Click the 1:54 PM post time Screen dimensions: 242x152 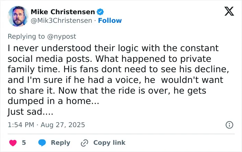[21, 125]
